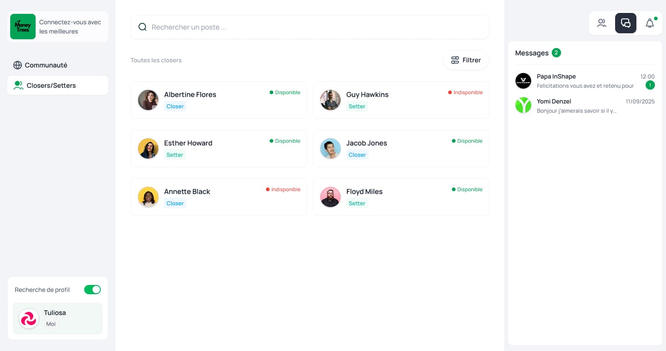Disable the Recherche de profil toggle
The width and height of the screenshot is (666, 351).
pyautogui.click(x=92, y=290)
